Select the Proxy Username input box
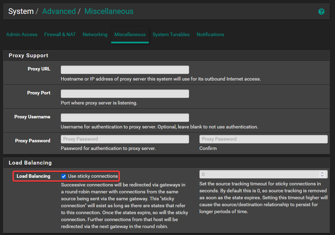 [x=125, y=118]
